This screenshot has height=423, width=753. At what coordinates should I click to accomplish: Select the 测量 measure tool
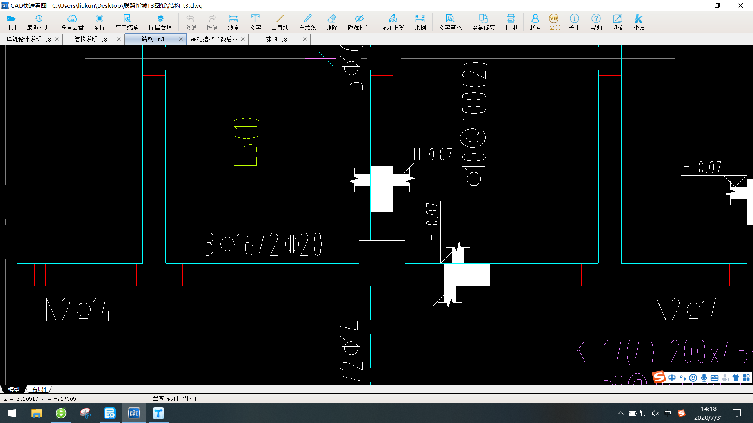click(234, 22)
